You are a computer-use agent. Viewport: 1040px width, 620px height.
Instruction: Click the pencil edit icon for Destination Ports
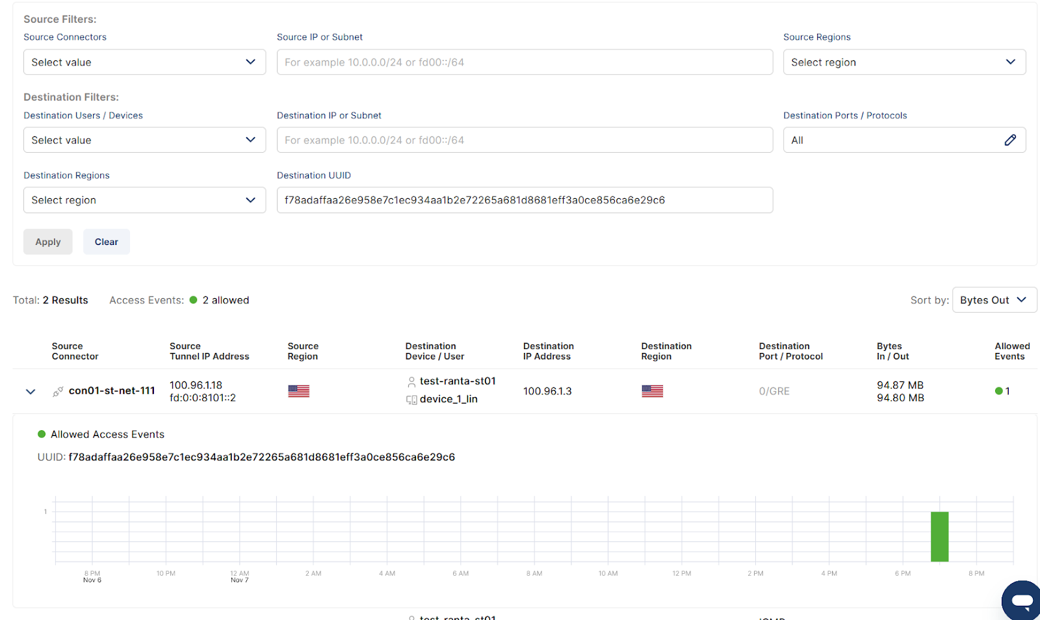tap(1009, 140)
